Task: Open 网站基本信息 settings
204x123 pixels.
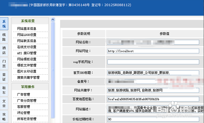Action: (x=27, y=28)
